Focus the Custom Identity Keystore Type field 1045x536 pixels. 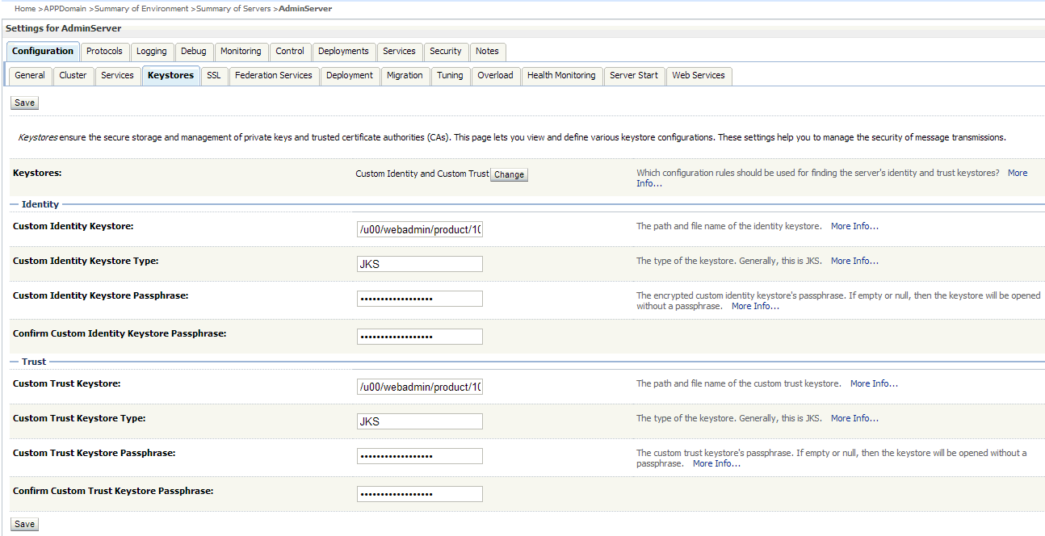[420, 264]
